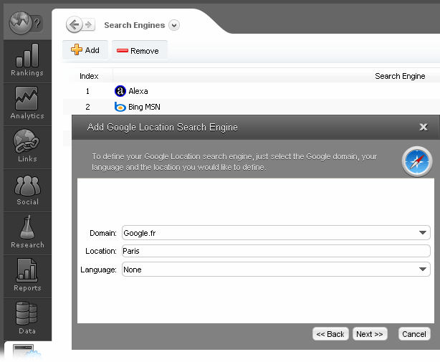440x362 pixels.
Task: Click the Safari compass icon in dialog
Action: click(x=416, y=163)
